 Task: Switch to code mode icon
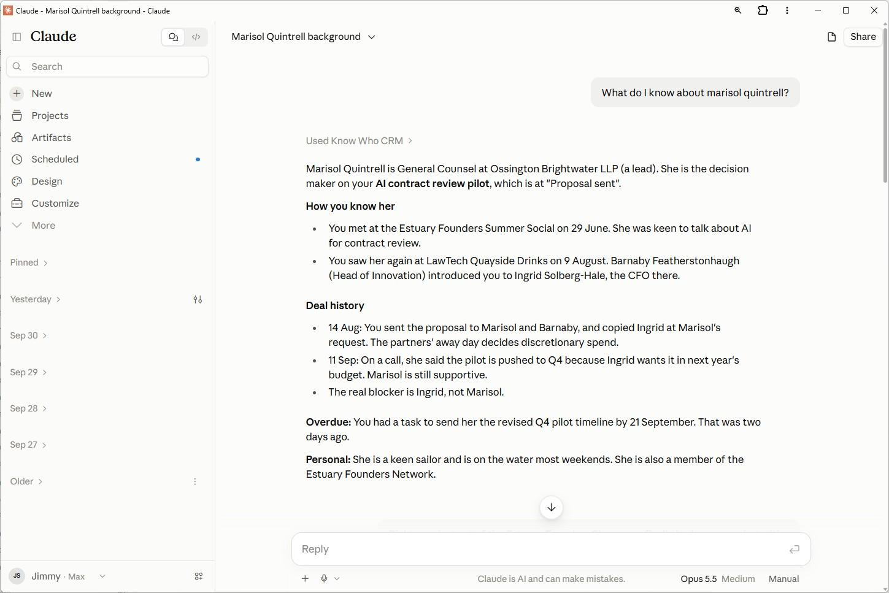point(196,37)
